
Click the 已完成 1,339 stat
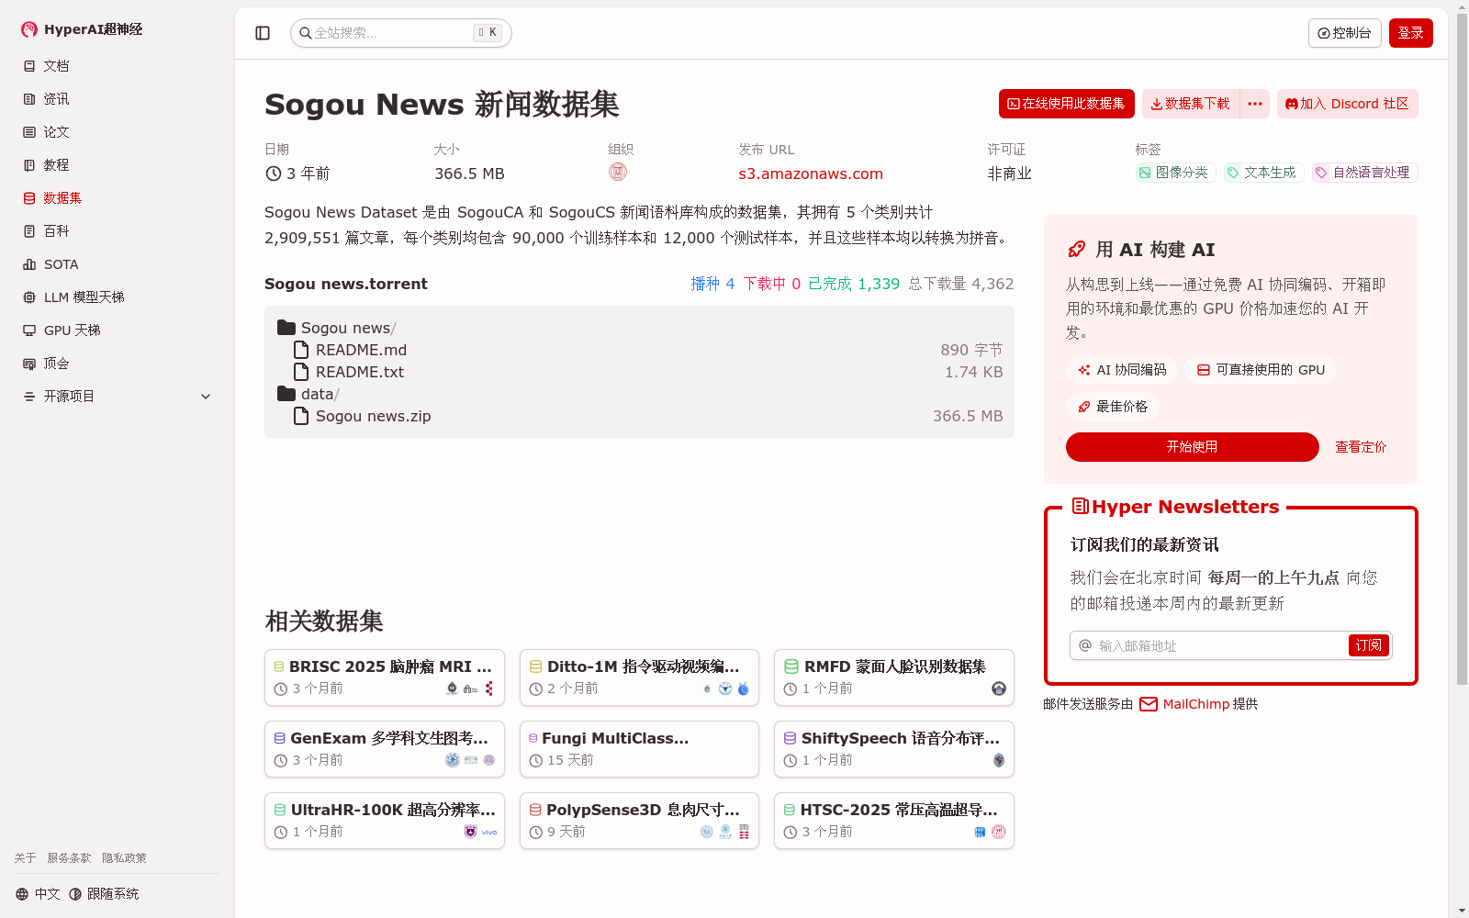coord(854,284)
